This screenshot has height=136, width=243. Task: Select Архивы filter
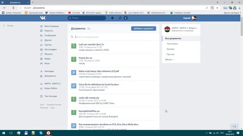[170, 49]
